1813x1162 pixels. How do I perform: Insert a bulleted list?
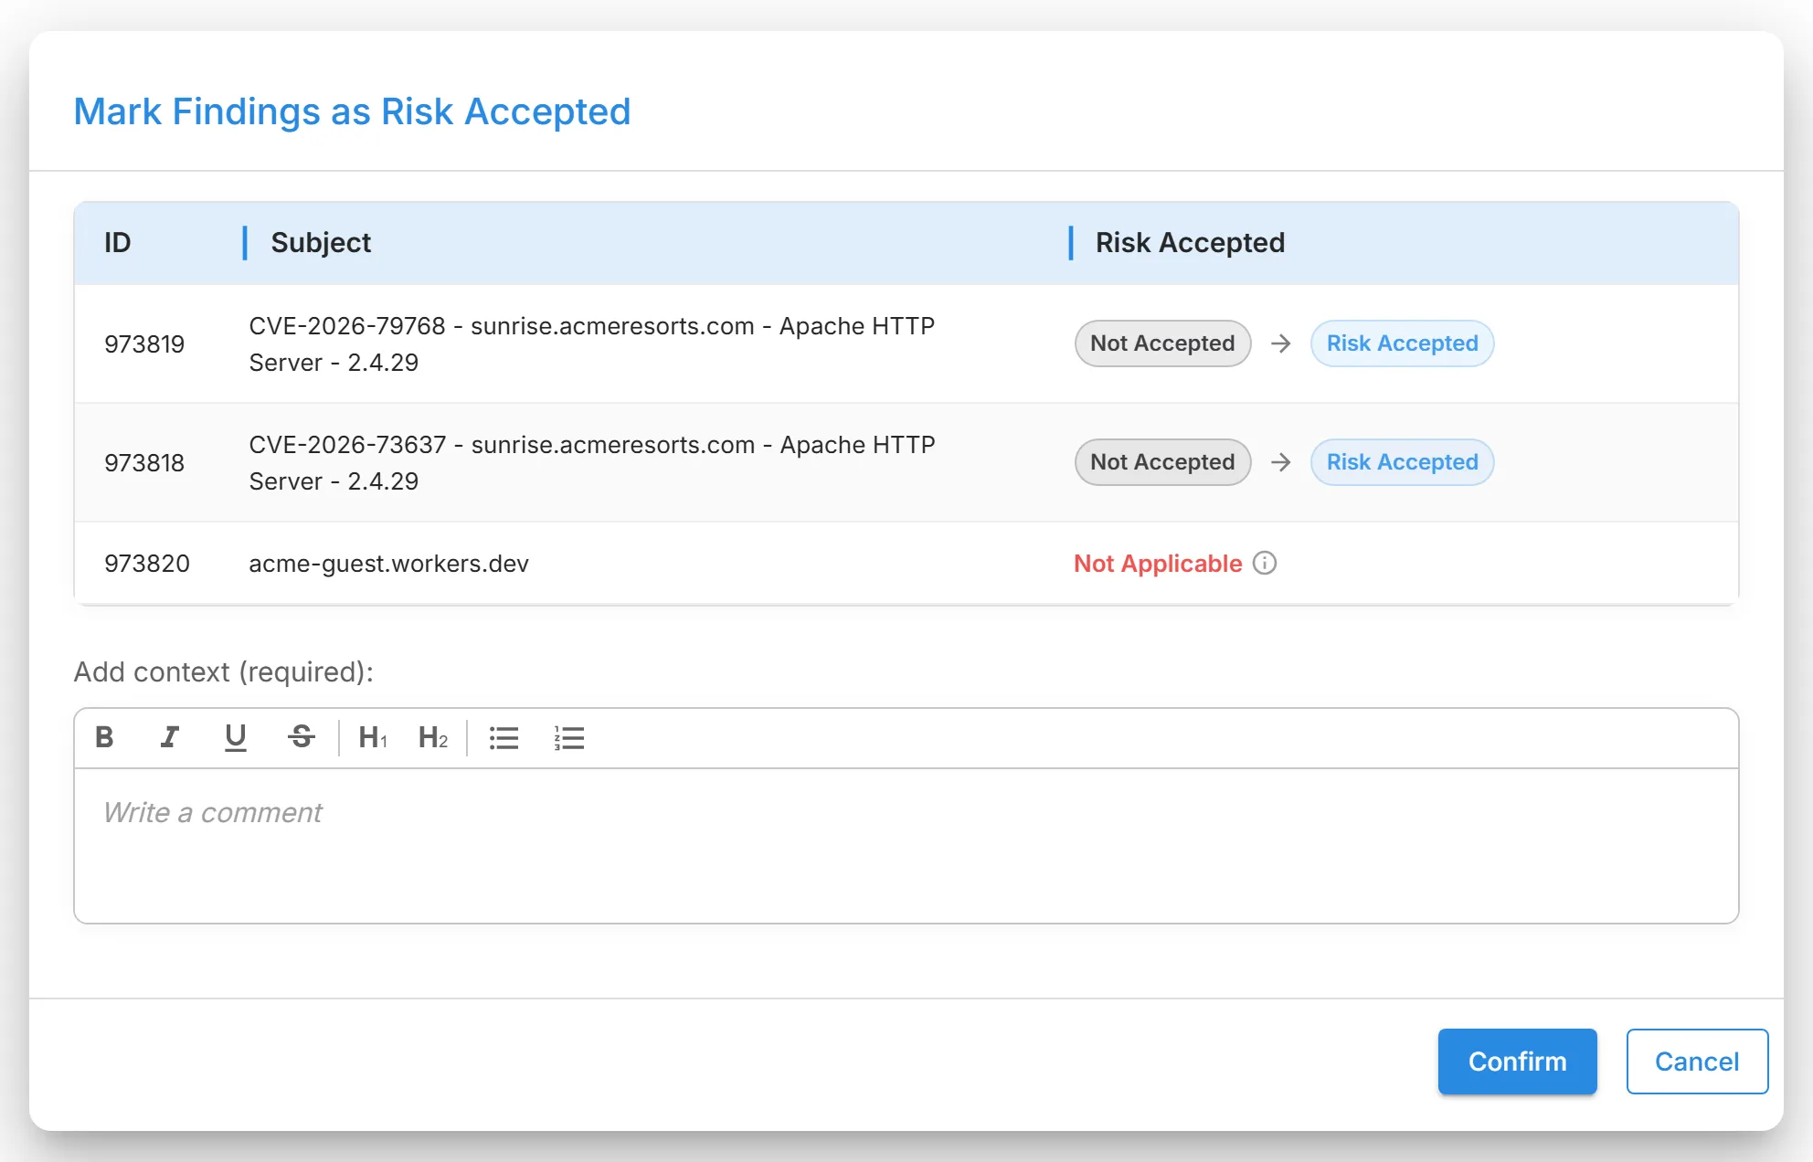click(504, 737)
